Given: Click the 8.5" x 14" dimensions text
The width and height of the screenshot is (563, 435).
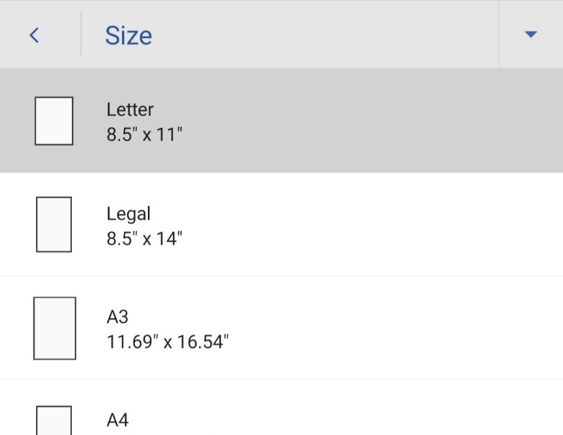Looking at the screenshot, I should 144,238.
